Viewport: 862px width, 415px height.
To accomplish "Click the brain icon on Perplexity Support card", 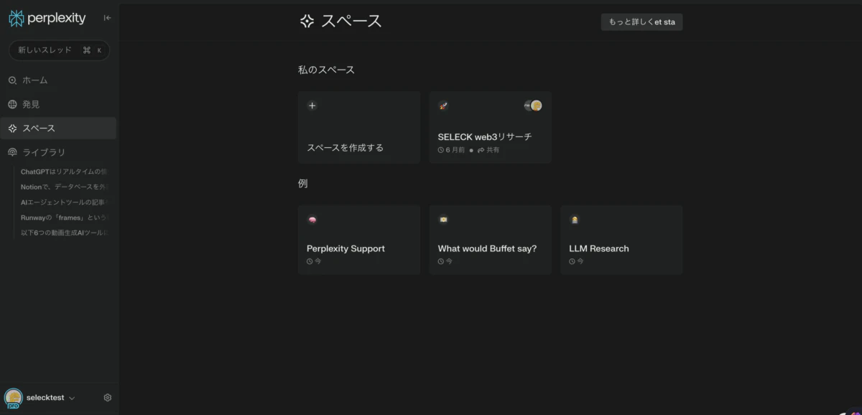I will coord(312,220).
